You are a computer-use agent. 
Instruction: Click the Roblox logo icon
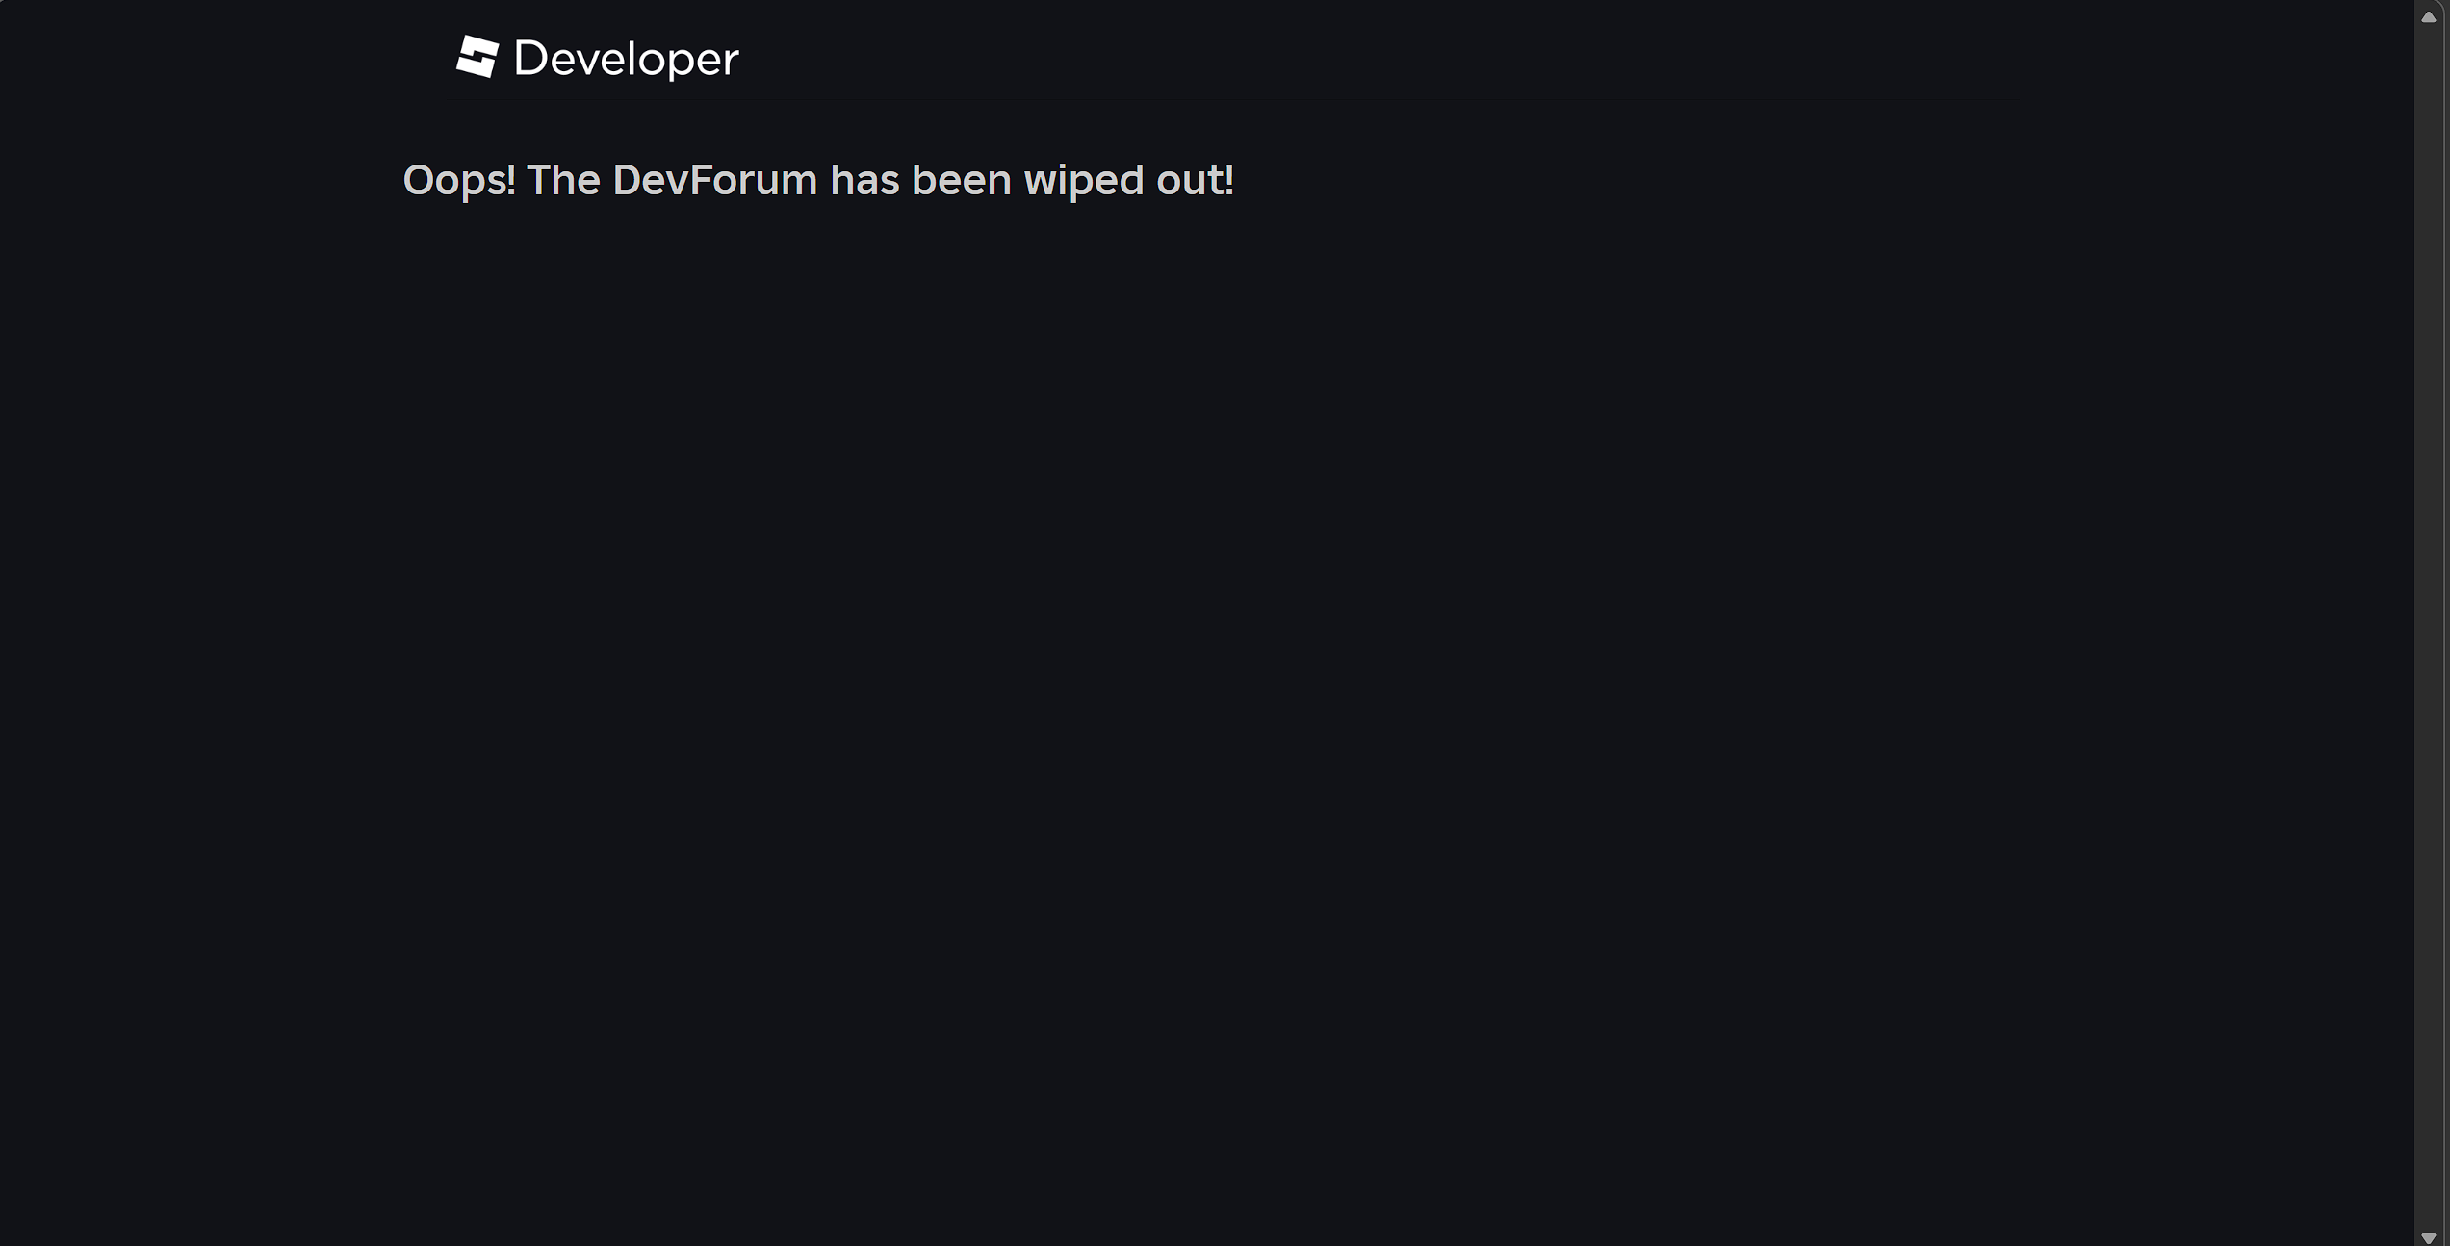[x=477, y=57]
